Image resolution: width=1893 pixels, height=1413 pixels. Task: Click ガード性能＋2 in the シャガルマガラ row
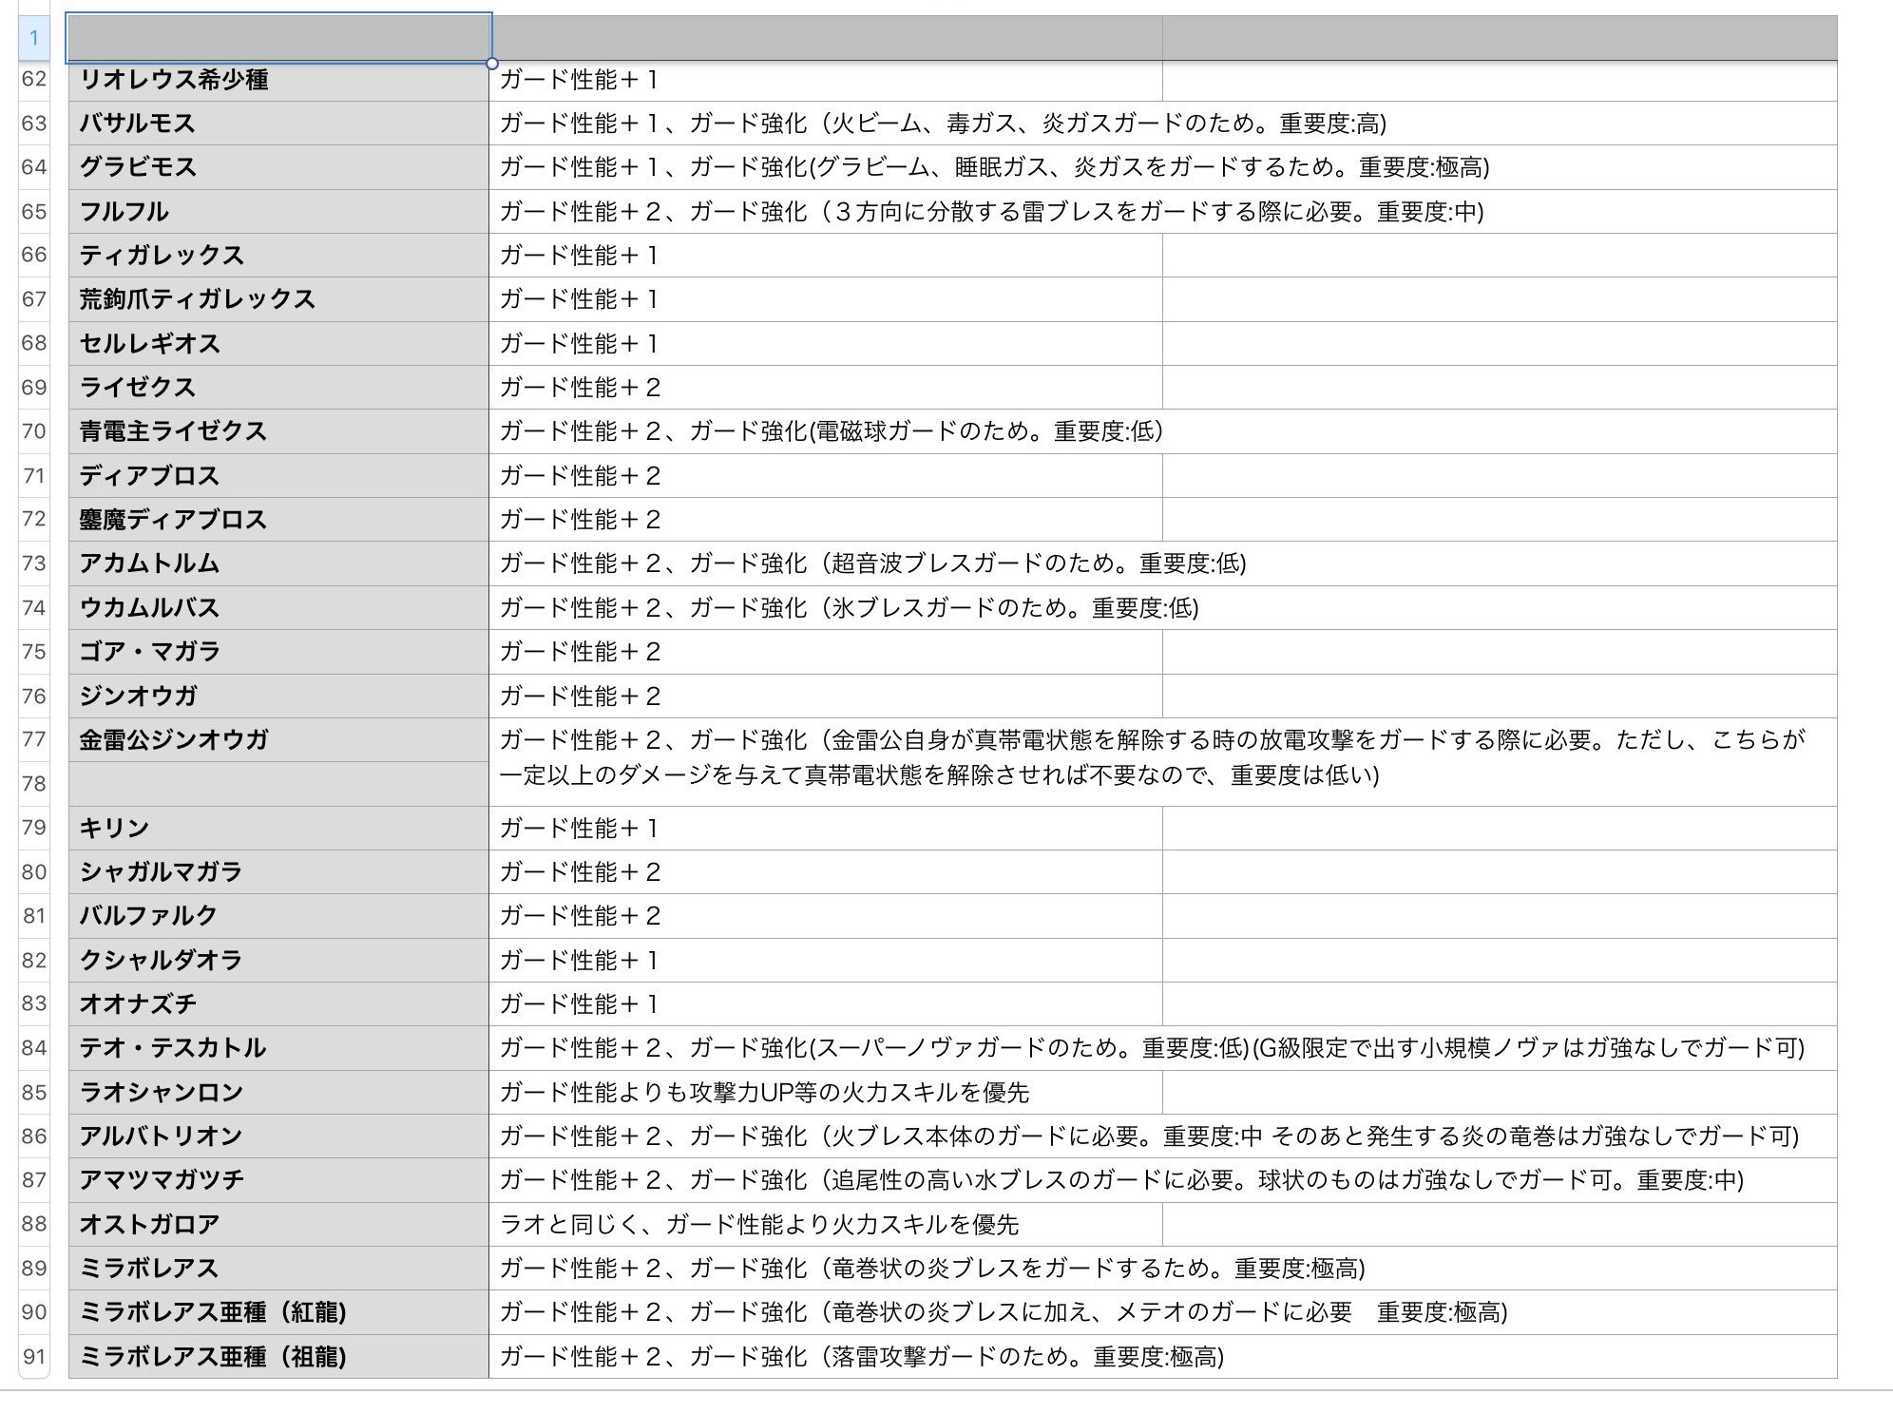pos(580,871)
